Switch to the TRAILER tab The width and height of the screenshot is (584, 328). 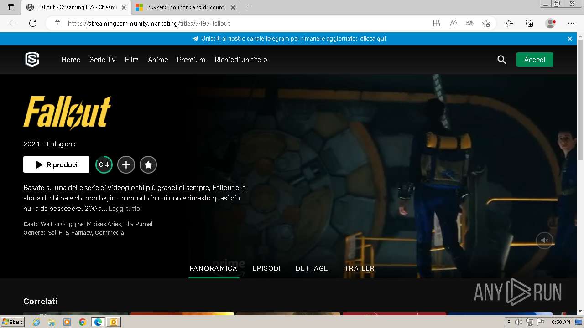click(x=360, y=268)
